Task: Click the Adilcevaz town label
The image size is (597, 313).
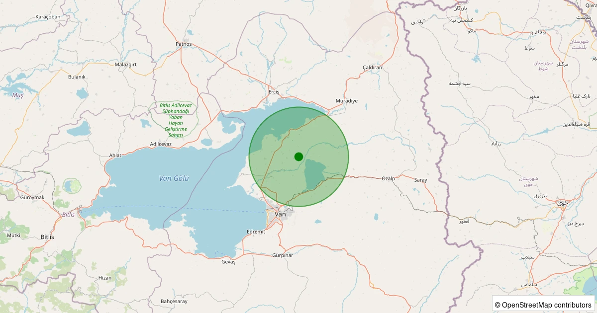Action: pyautogui.click(x=161, y=144)
